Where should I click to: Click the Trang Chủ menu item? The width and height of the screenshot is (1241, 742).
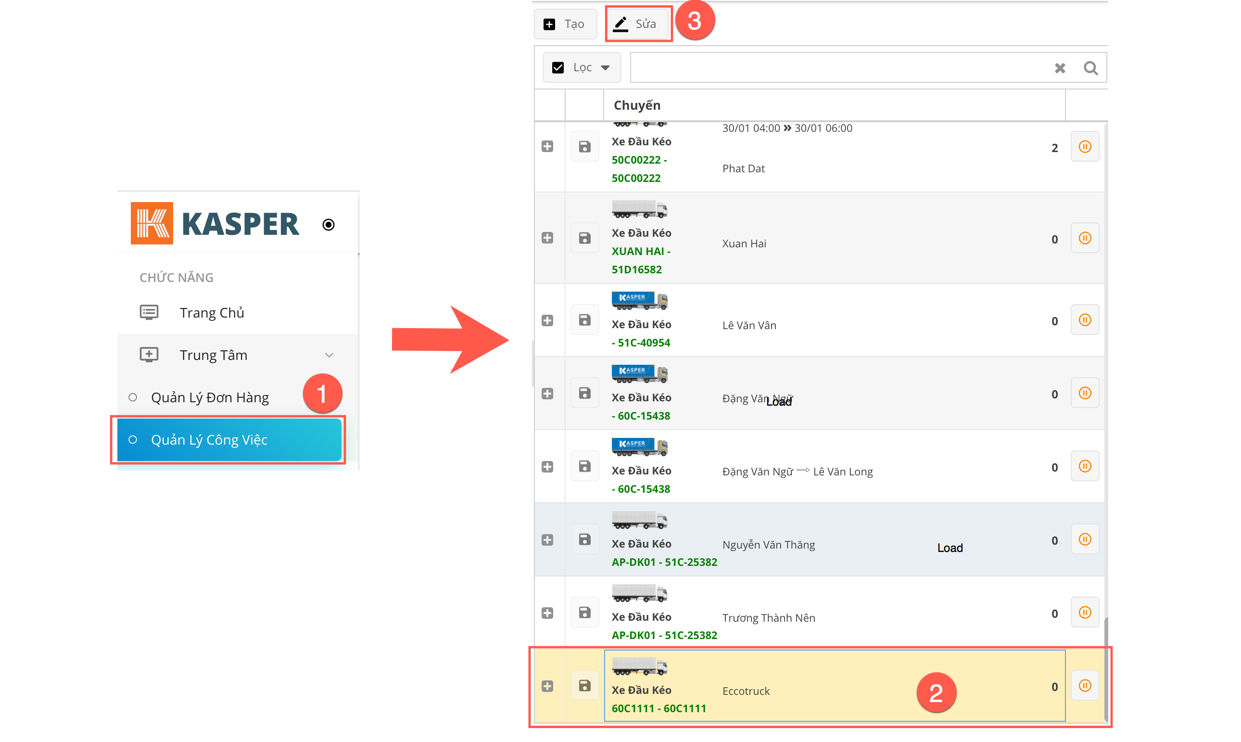coord(212,312)
